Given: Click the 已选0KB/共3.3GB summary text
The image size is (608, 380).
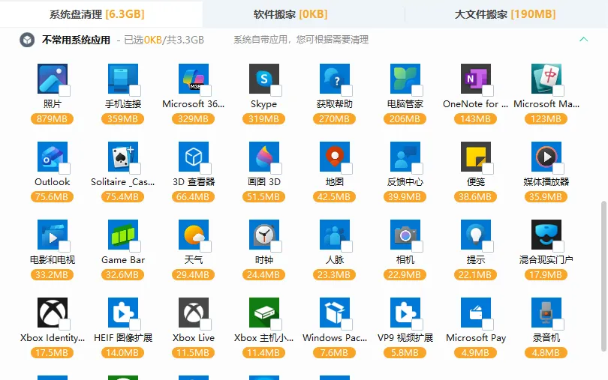Looking at the screenshot, I should pyautogui.click(x=164, y=40).
